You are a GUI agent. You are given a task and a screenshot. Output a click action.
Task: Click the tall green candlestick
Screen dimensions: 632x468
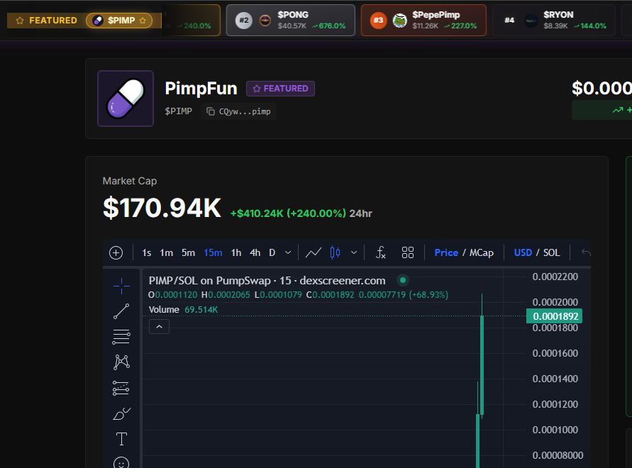(482, 364)
